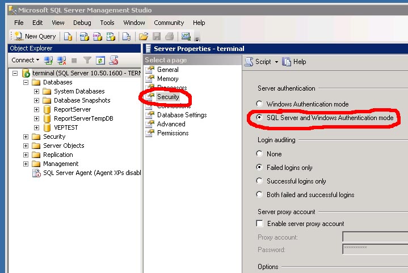Open the Tools menu
The image size is (408, 273).
[107, 23]
